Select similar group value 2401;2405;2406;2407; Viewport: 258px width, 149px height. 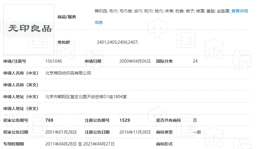(118, 42)
